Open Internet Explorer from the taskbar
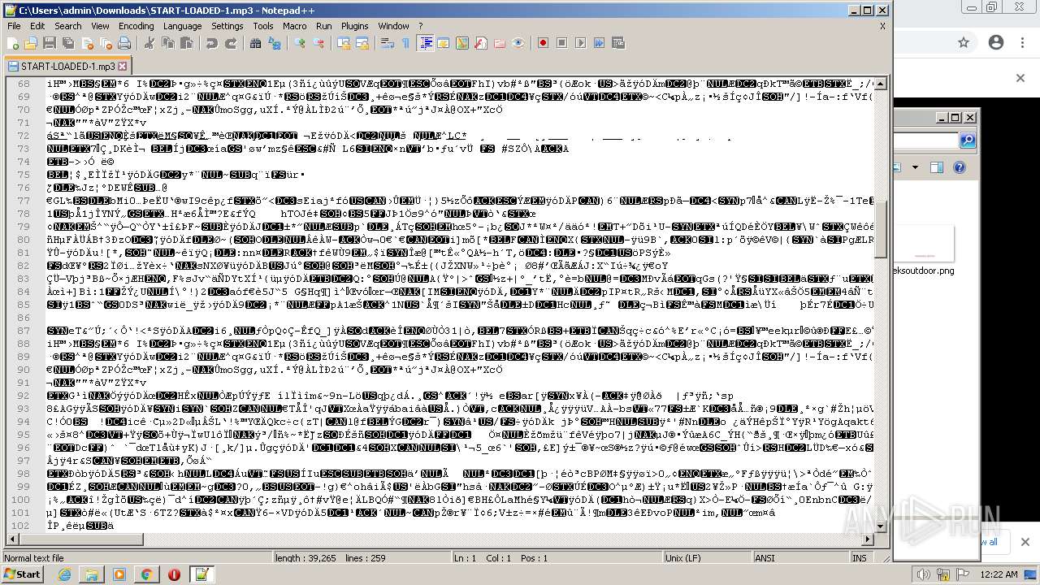The height and width of the screenshot is (585, 1040). coord(64,574)
